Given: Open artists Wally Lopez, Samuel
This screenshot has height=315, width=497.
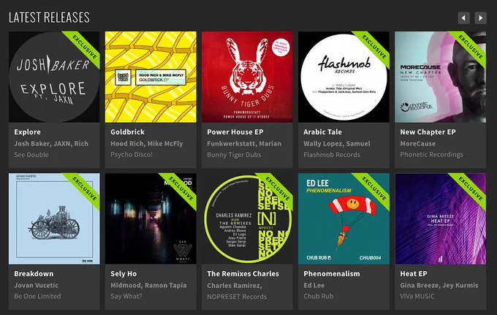Looking at the screenshot, I should point(337,143).
